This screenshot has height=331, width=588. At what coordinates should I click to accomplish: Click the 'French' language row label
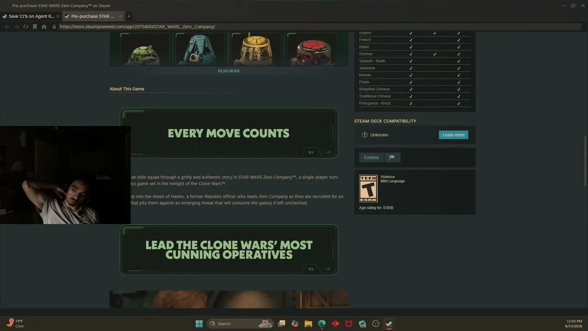coord(365,40)
